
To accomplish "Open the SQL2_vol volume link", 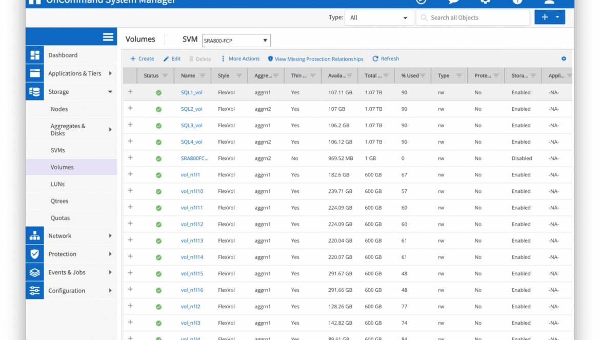I will (x=191, y=109).
